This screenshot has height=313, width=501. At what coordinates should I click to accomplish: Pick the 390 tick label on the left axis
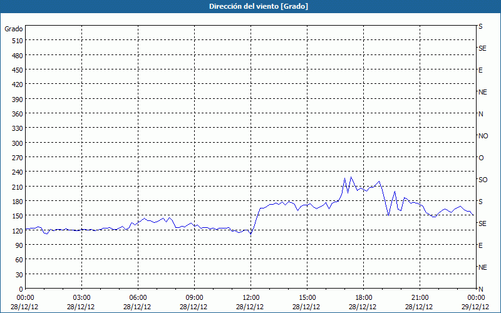pos(18,100)
